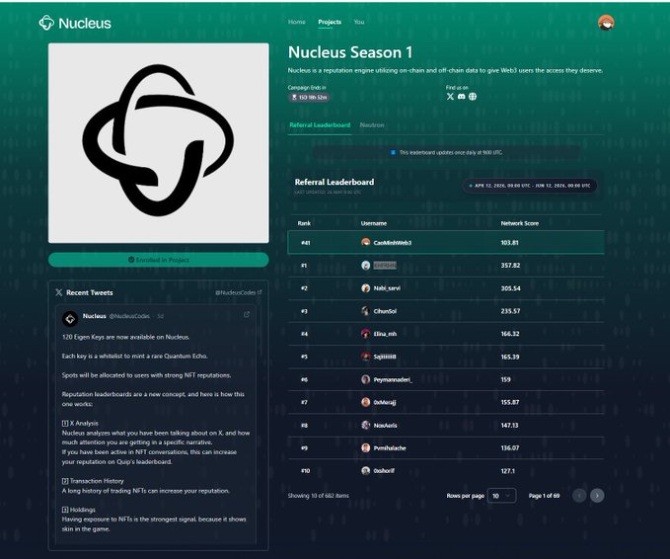Click the rank #10 user avatar

click(x=365, y=470)
